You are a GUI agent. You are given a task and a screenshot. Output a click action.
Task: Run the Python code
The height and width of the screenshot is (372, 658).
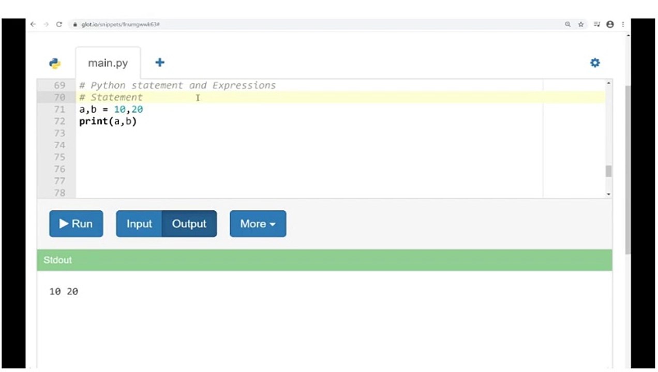[76, 224]
